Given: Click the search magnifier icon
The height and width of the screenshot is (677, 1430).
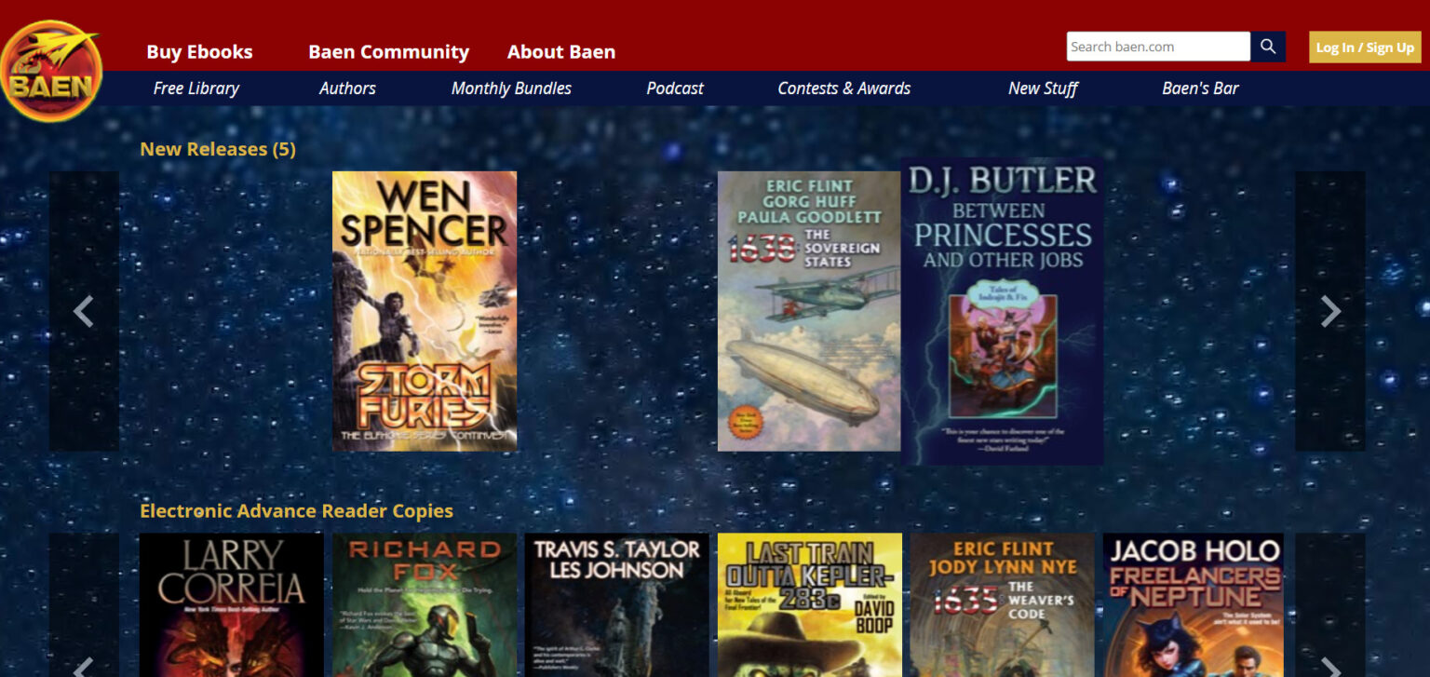Looking at the screenshot, I should coord(1267,46).
